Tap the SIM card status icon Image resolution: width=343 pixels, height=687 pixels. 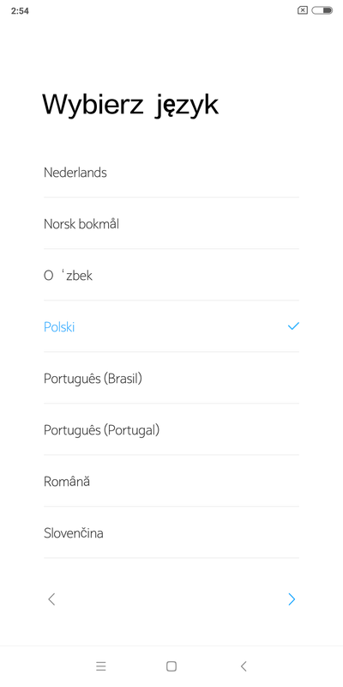click(303, 10)
